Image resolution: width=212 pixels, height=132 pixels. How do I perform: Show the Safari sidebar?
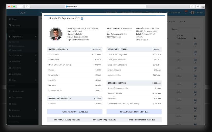tap(27, 6)
